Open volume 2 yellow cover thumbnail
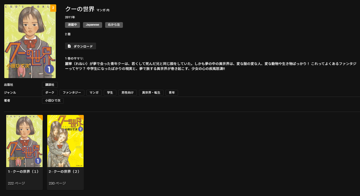360x196 pixels. [65, 141]
